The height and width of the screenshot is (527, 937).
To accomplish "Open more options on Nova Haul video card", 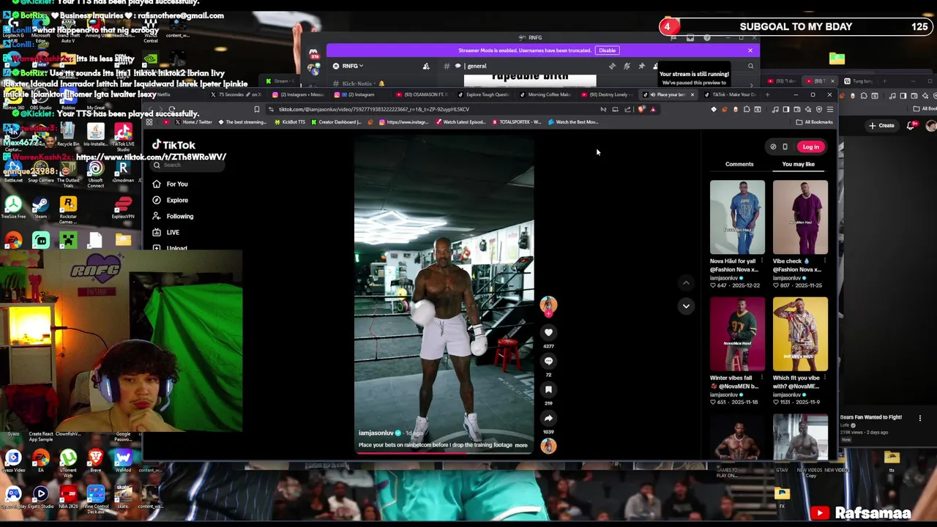I will tap(763, 261).
